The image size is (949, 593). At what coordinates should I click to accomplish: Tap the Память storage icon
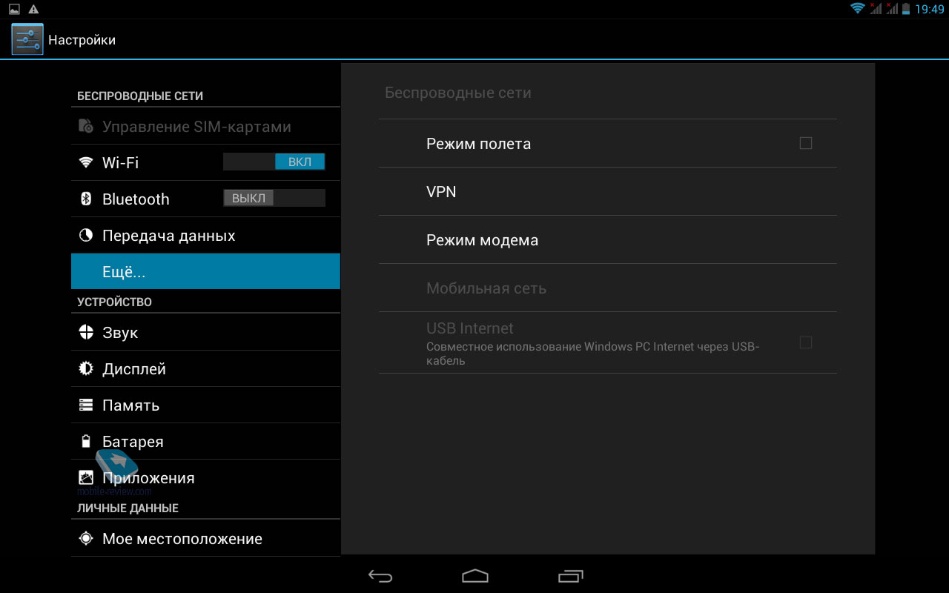click(x=86, y=405)
